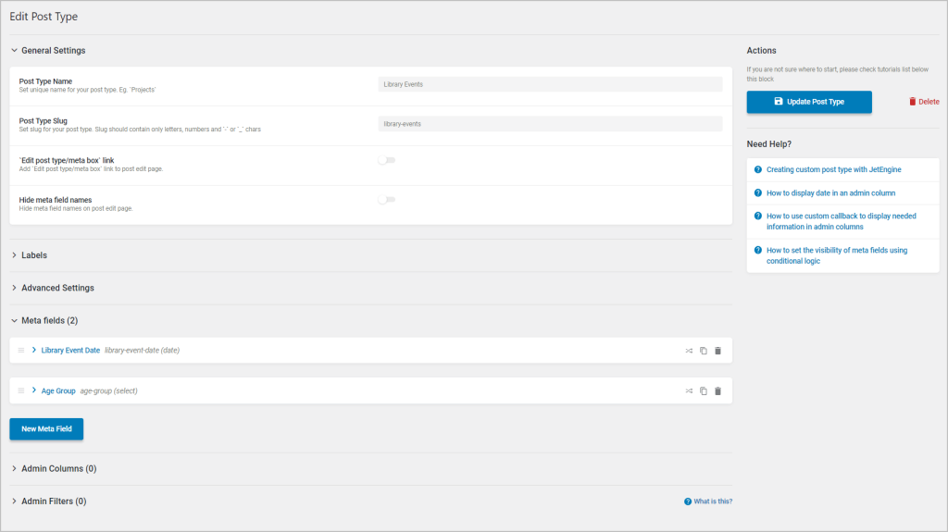Expand Admin Columns section
948x532 pixels.
pyautogui.click(x=58, y=469)
